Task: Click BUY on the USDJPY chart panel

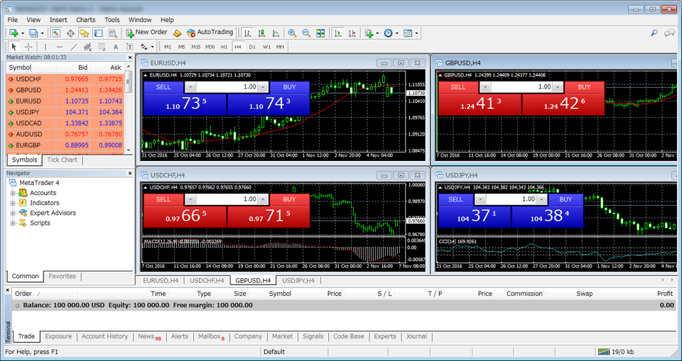Action: (565, 199)
